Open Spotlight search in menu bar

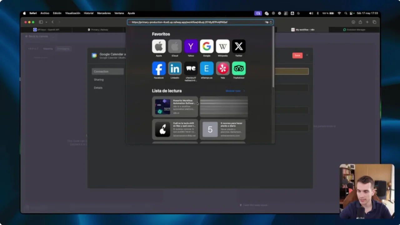coord(346,13)
